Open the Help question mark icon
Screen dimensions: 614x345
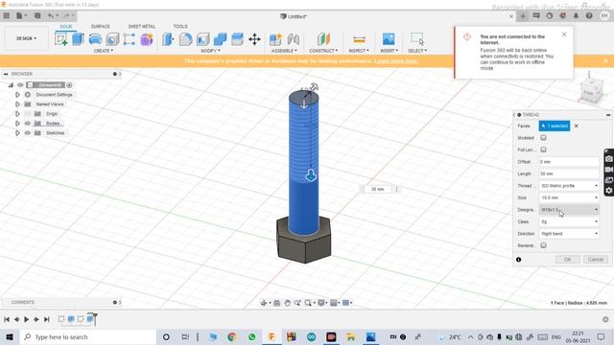point(589,15)
